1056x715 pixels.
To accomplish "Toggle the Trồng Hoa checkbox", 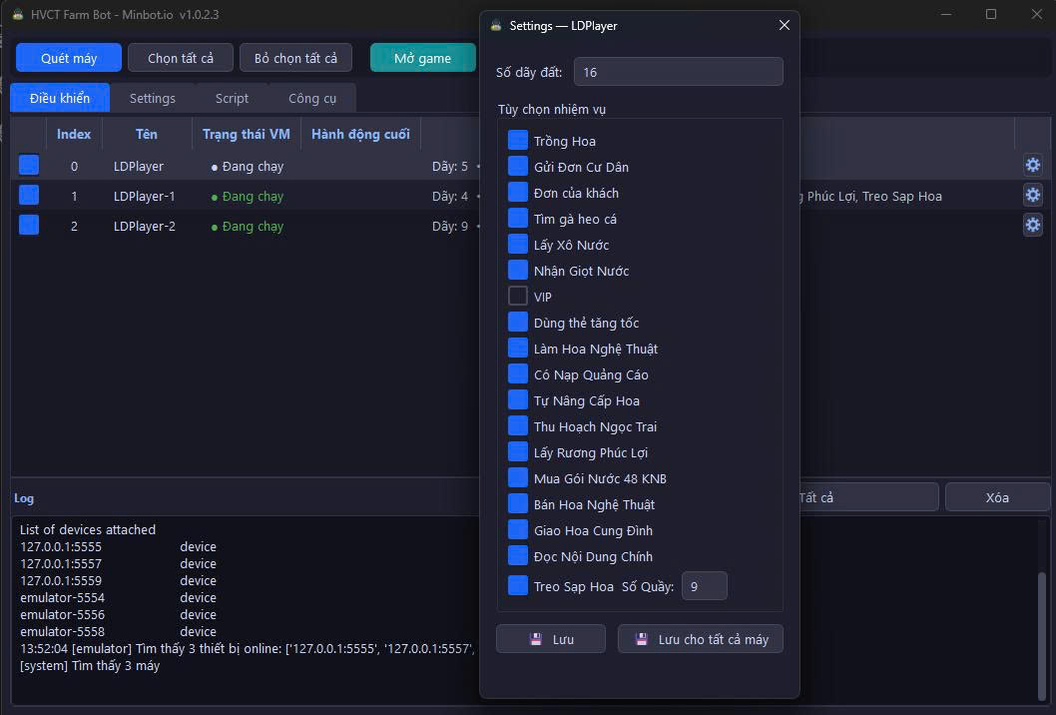I will click(517, 140).
